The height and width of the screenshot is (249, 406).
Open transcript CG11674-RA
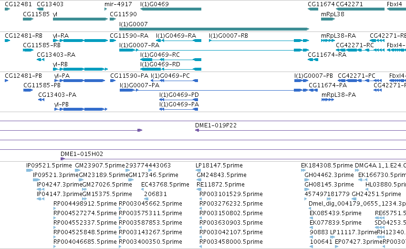tap(327, 54)
